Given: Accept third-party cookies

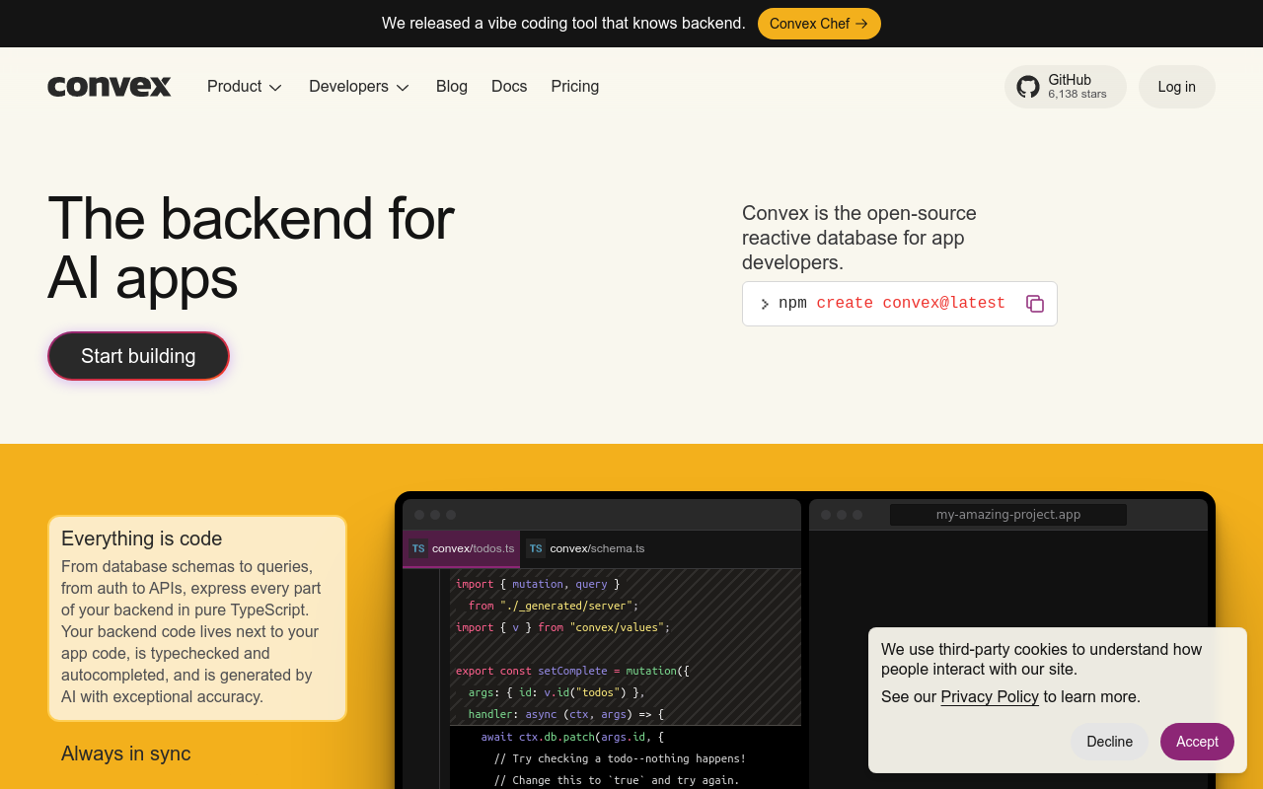Looking at the screenshot, I should 1197,742.
